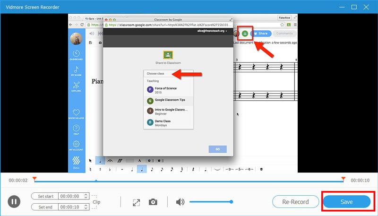378x216 pixels.
Task: Click the Re-Record button
Action: click(x=296, y=202)
